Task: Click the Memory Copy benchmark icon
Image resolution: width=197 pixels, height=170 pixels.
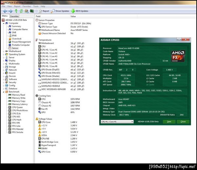Action: pos(10,101)
